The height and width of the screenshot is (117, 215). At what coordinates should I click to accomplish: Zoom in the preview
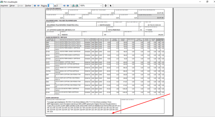click(77, 6)
